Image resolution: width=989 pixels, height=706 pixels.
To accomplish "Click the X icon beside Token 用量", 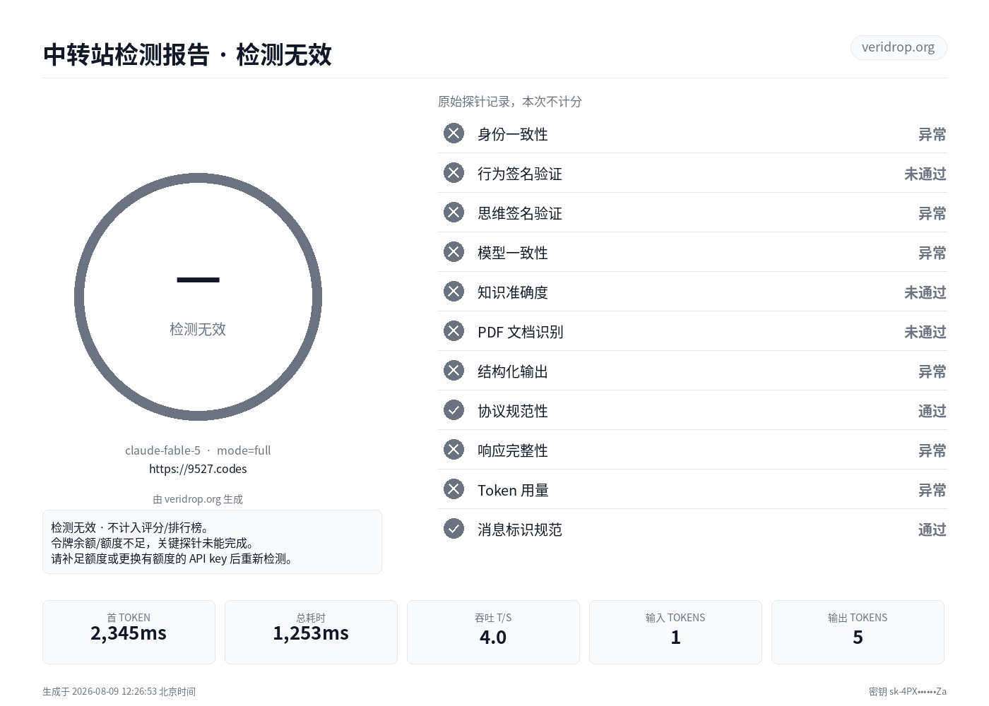I will (454, 489).
